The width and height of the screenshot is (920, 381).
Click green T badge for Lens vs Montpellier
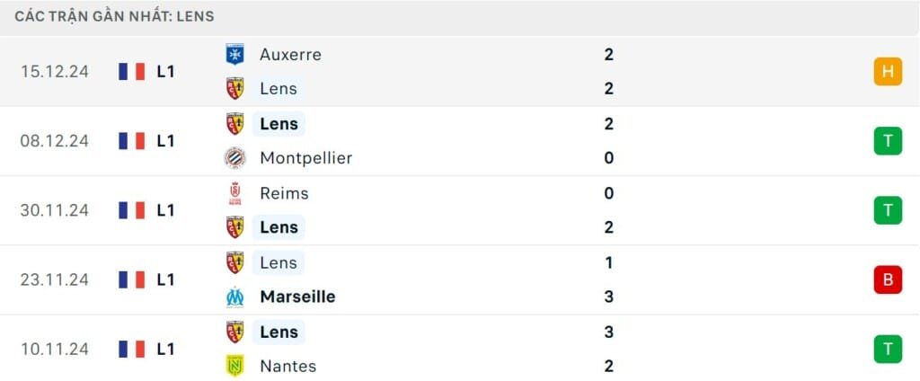(887, 141)
